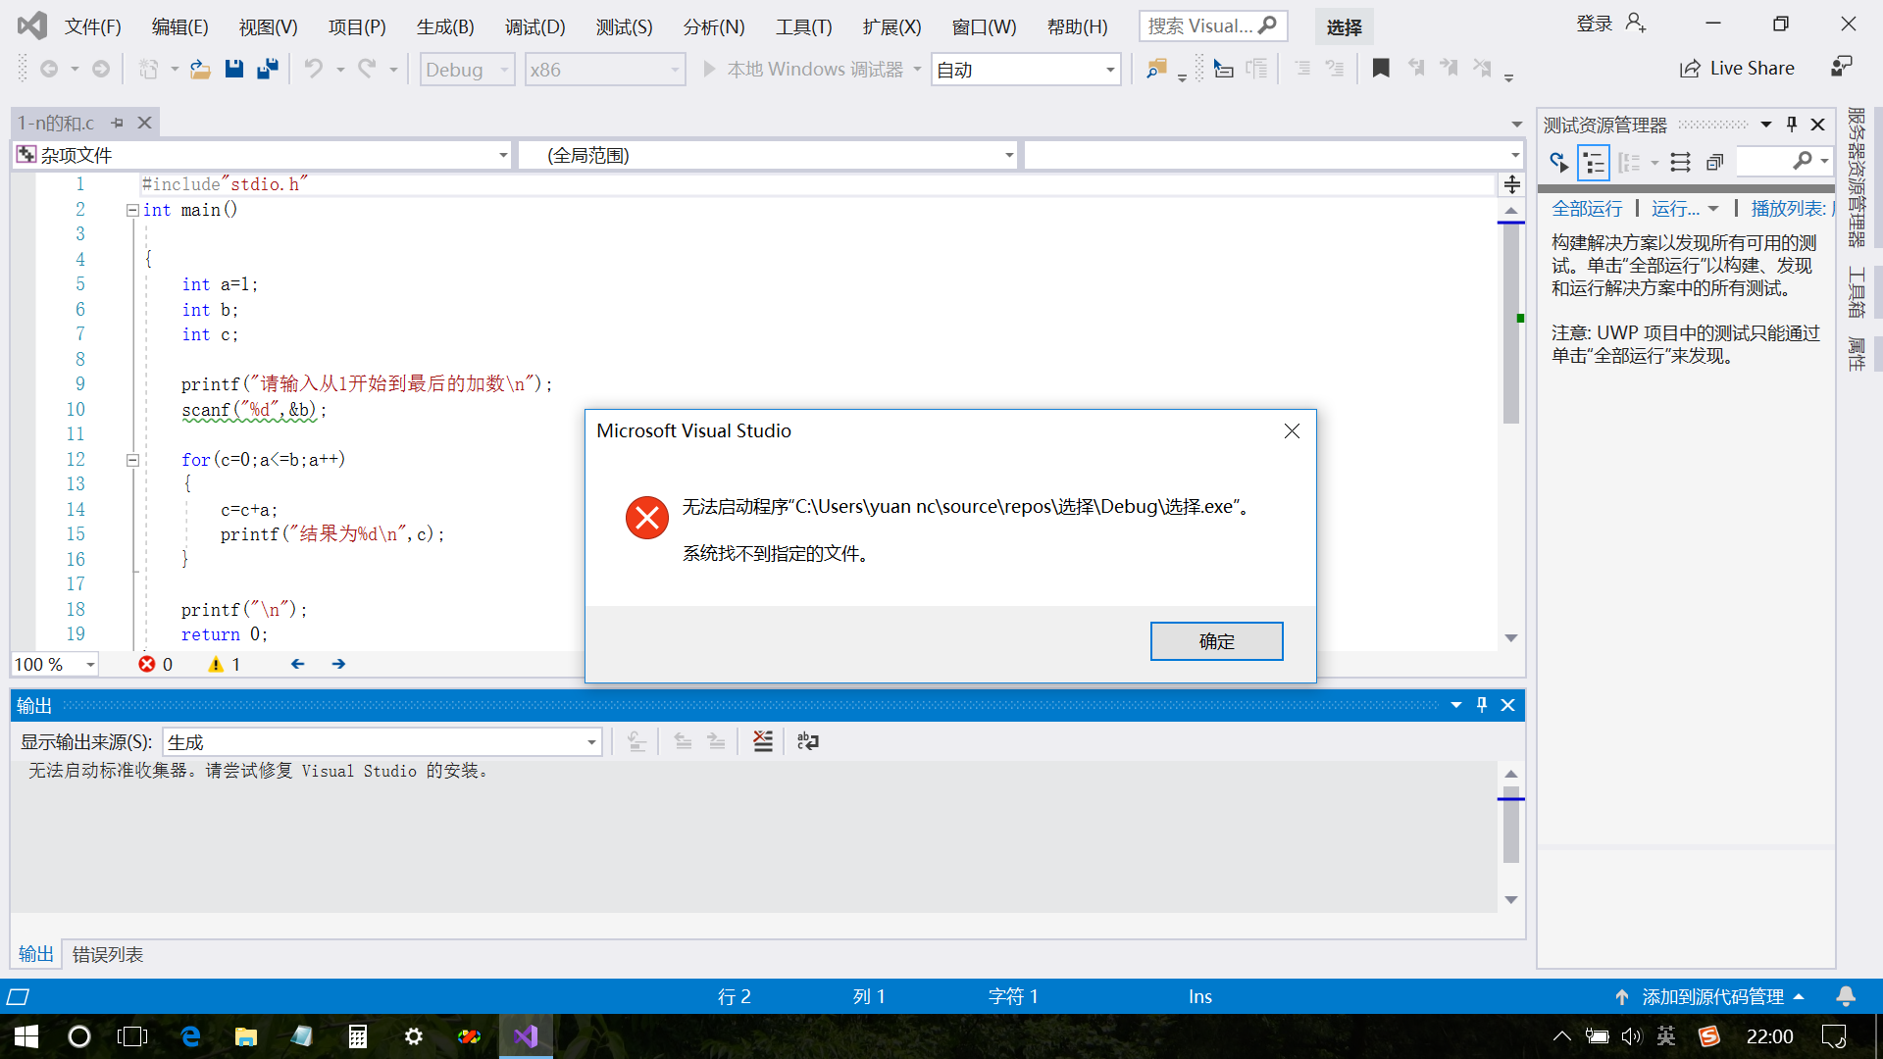Toggle auto-hide pin on 输出 panel

point(1482,705)
